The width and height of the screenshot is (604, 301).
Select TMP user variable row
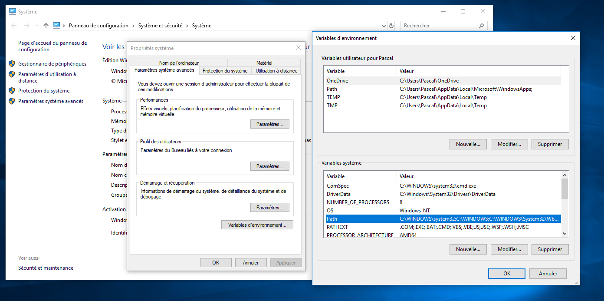pos(443,106)
